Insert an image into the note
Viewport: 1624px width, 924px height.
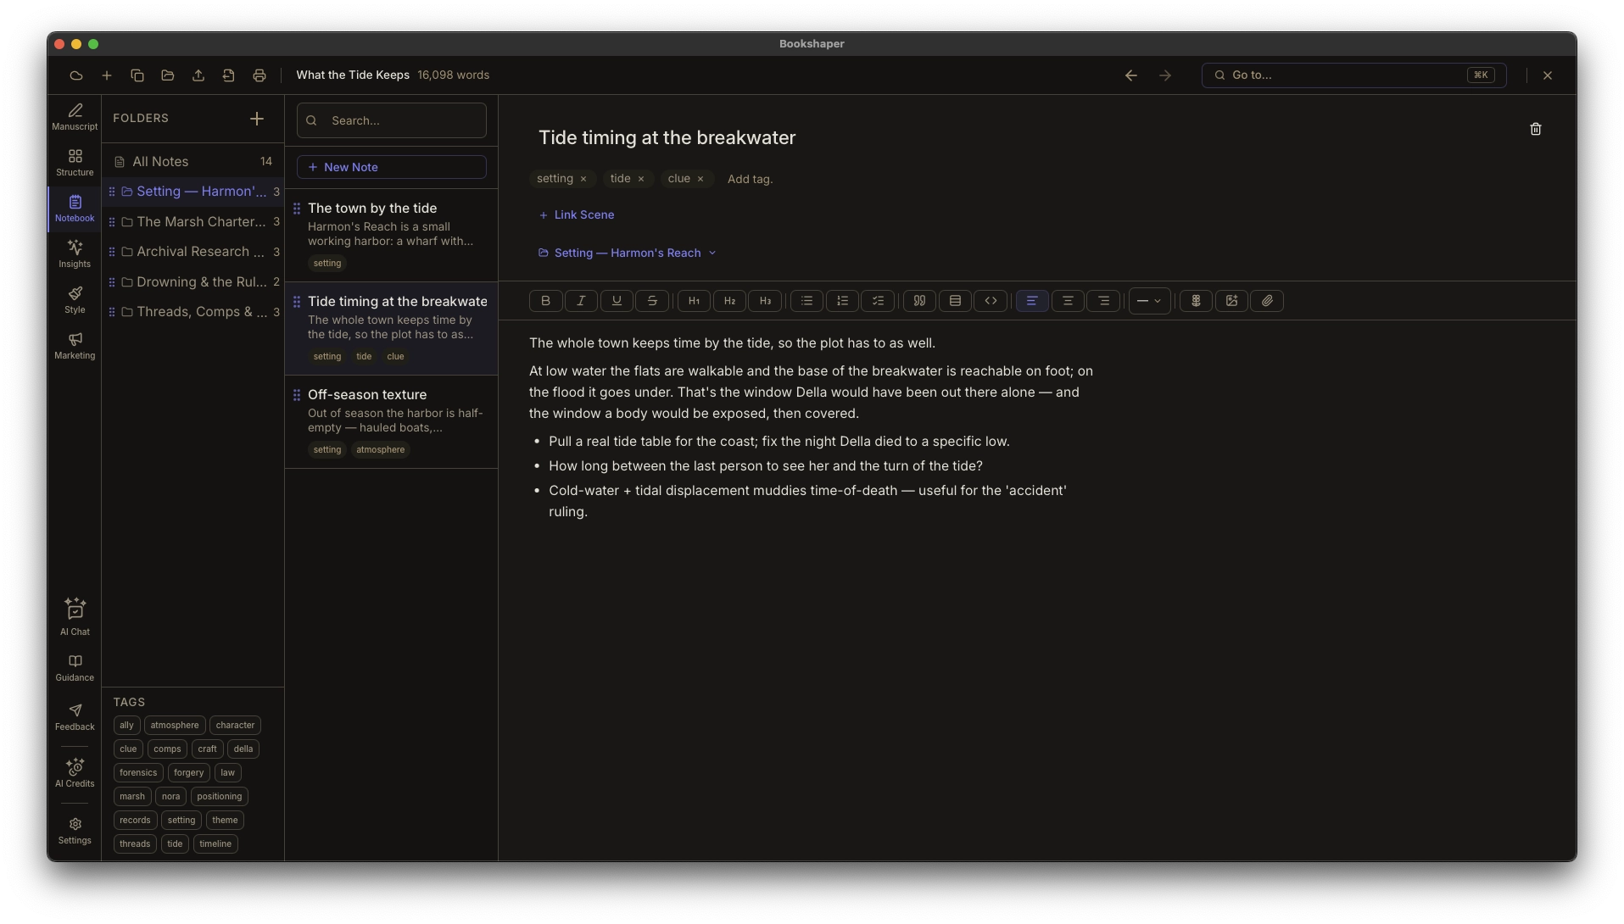(x=1231, y=301)
